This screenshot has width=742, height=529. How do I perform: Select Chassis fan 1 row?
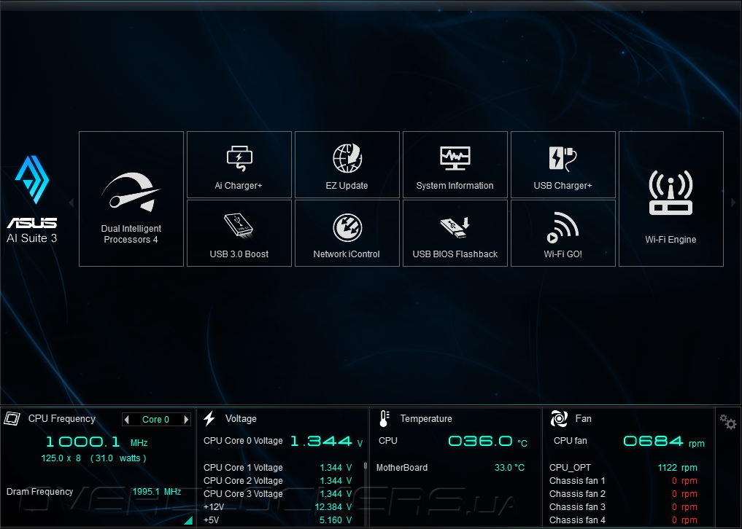[x=623, y=481]
